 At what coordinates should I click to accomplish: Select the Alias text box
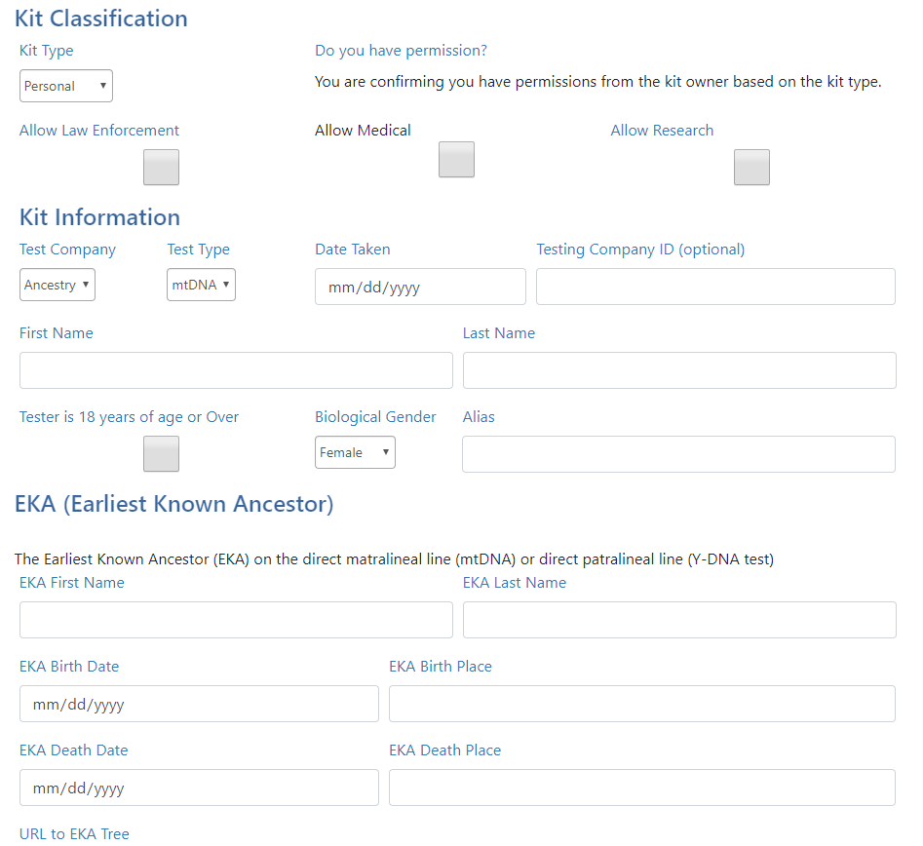[x=678, y=454]
